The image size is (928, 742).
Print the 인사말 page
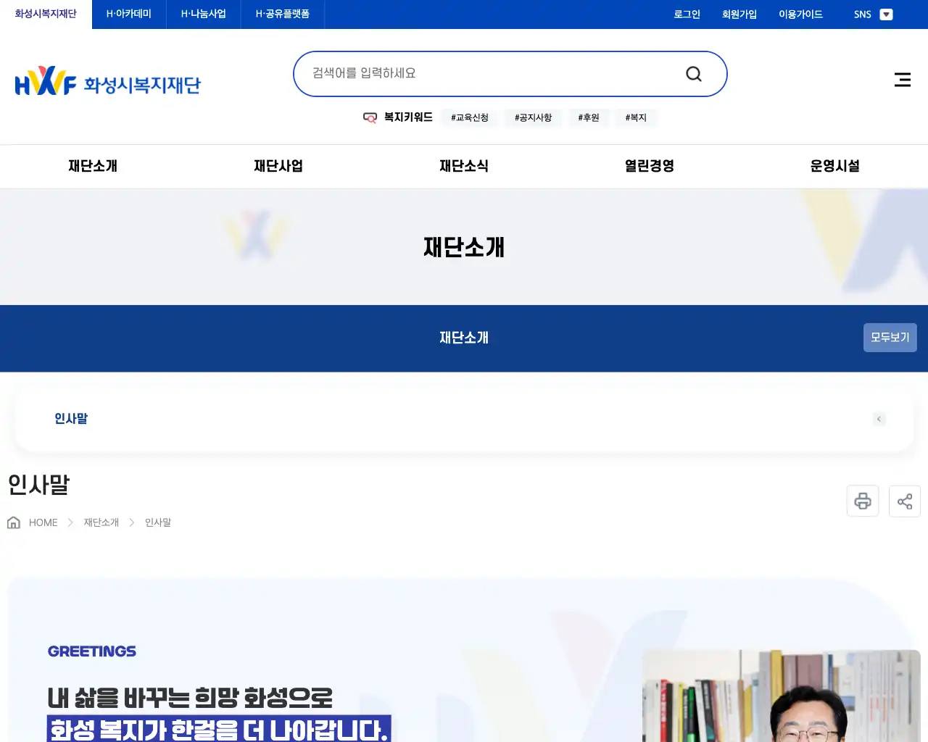tap(862, 501)
